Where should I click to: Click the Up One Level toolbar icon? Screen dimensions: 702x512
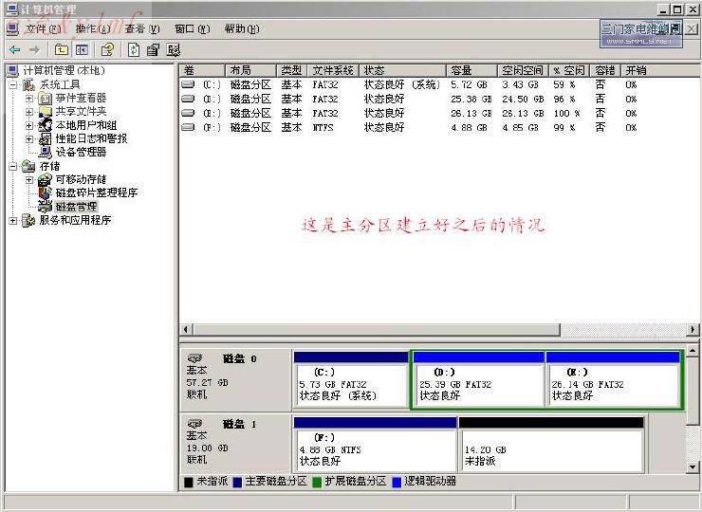click(62, 49)
